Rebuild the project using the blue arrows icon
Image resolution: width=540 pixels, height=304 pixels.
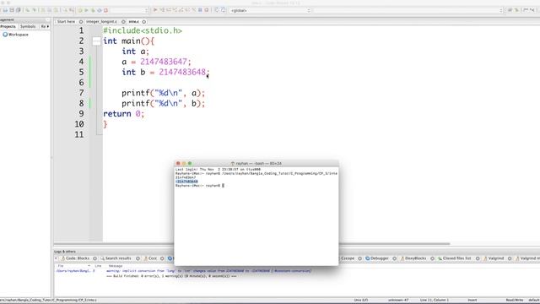click(x=100, y=10)
